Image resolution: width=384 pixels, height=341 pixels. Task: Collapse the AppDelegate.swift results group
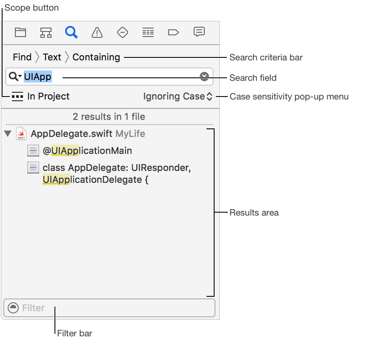[x=8, y=134]
